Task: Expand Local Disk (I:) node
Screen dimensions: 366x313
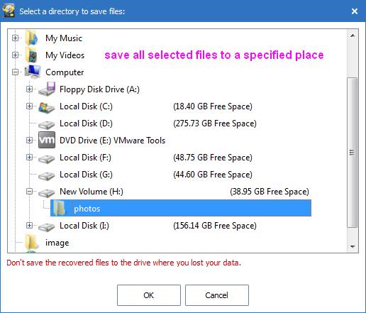Action: click(29, 225)
